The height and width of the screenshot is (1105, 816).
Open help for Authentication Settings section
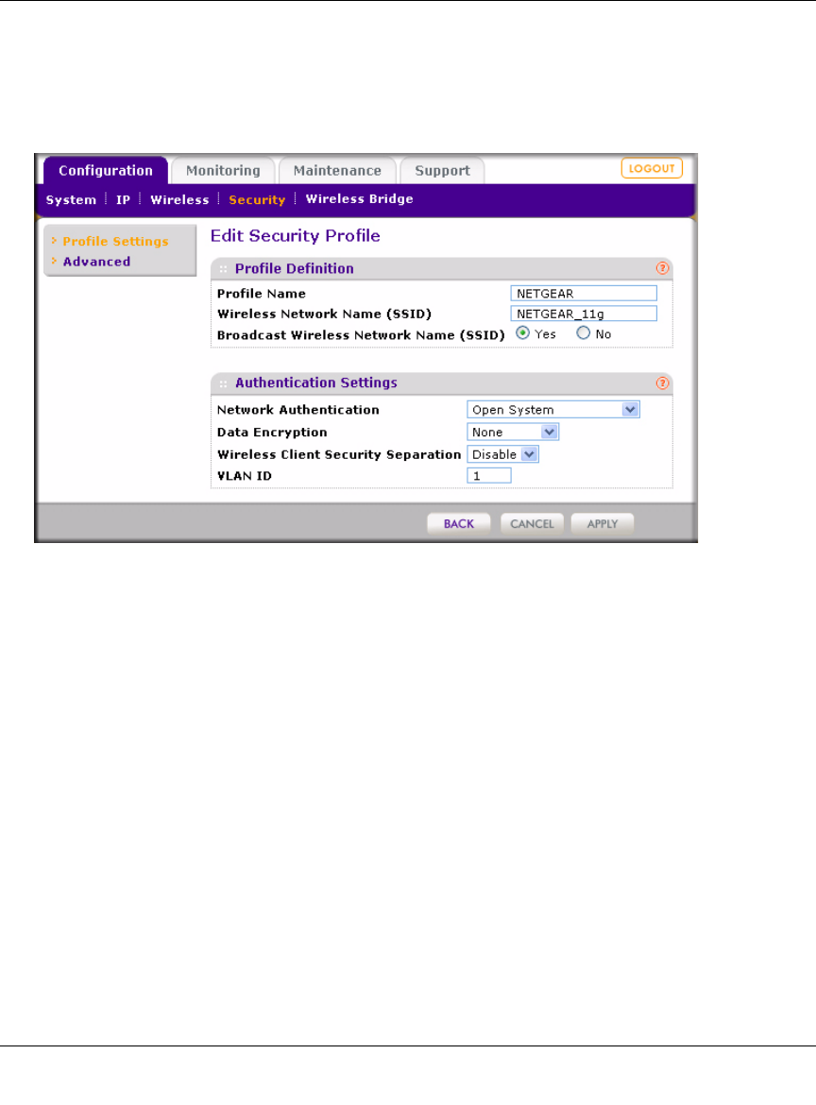point(662,383)
